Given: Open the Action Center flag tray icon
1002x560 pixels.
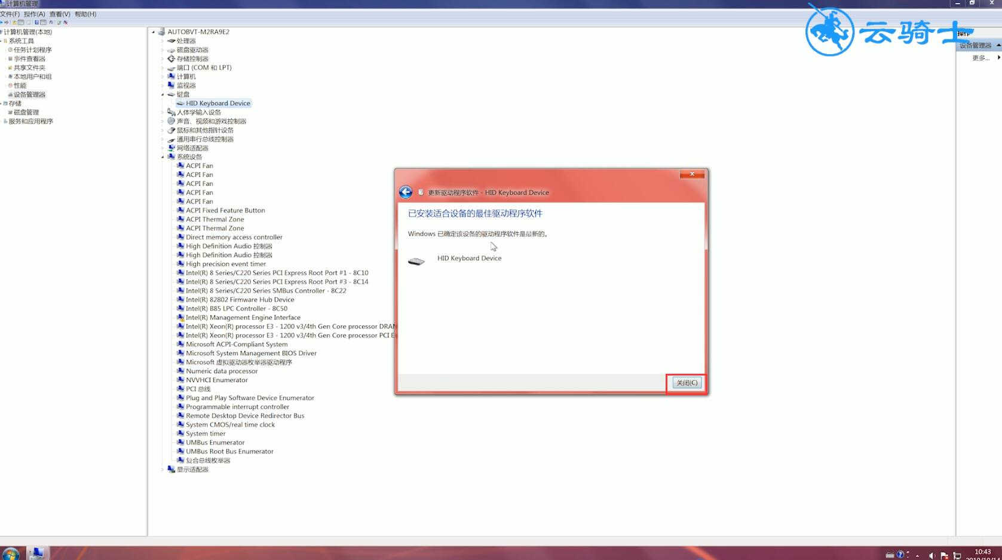Looking at the screenshot, I should [944, 555].
